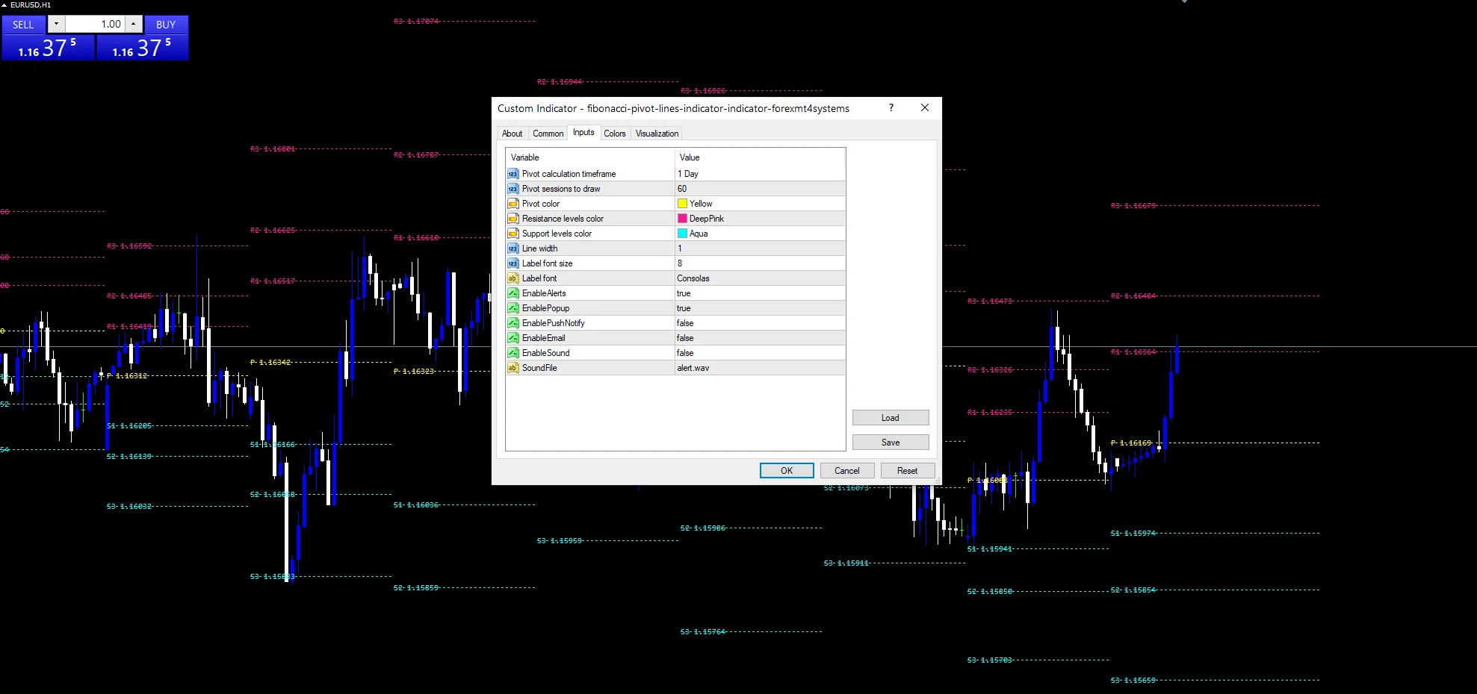The width and height of the screenshot is (1477, 694).
Task: Click the EnableEmail row icon
Action: point(513,338)
